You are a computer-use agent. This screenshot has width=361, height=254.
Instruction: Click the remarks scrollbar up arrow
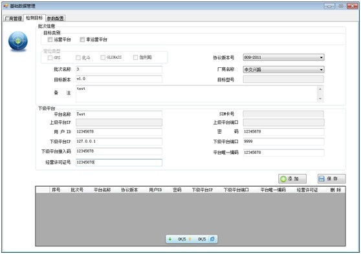[320, 89]
